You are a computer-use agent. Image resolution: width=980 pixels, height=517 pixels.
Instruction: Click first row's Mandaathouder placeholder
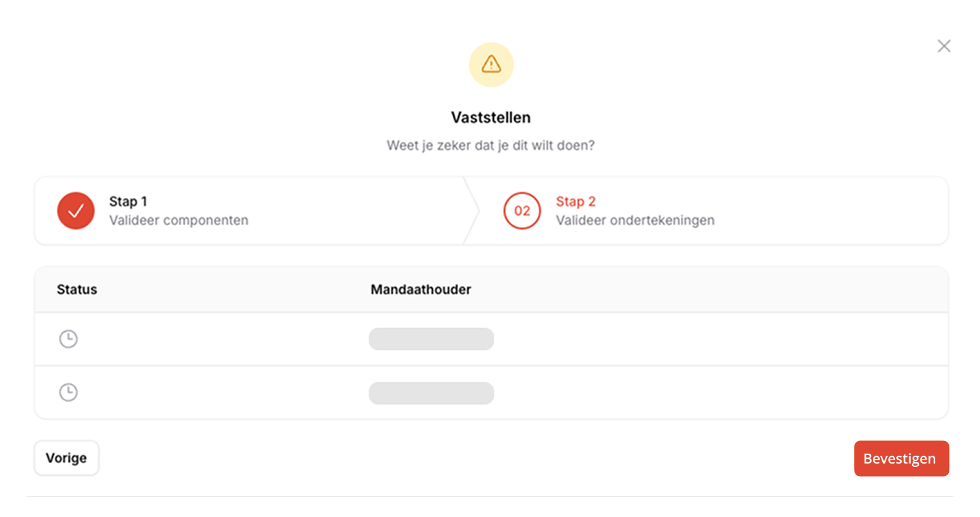tap(431, 339)
